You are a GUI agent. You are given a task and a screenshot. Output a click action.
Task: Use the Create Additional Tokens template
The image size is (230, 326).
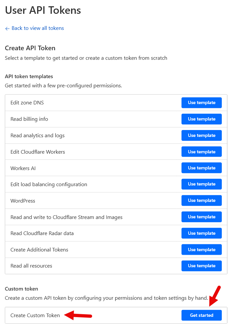pos(201,250)
